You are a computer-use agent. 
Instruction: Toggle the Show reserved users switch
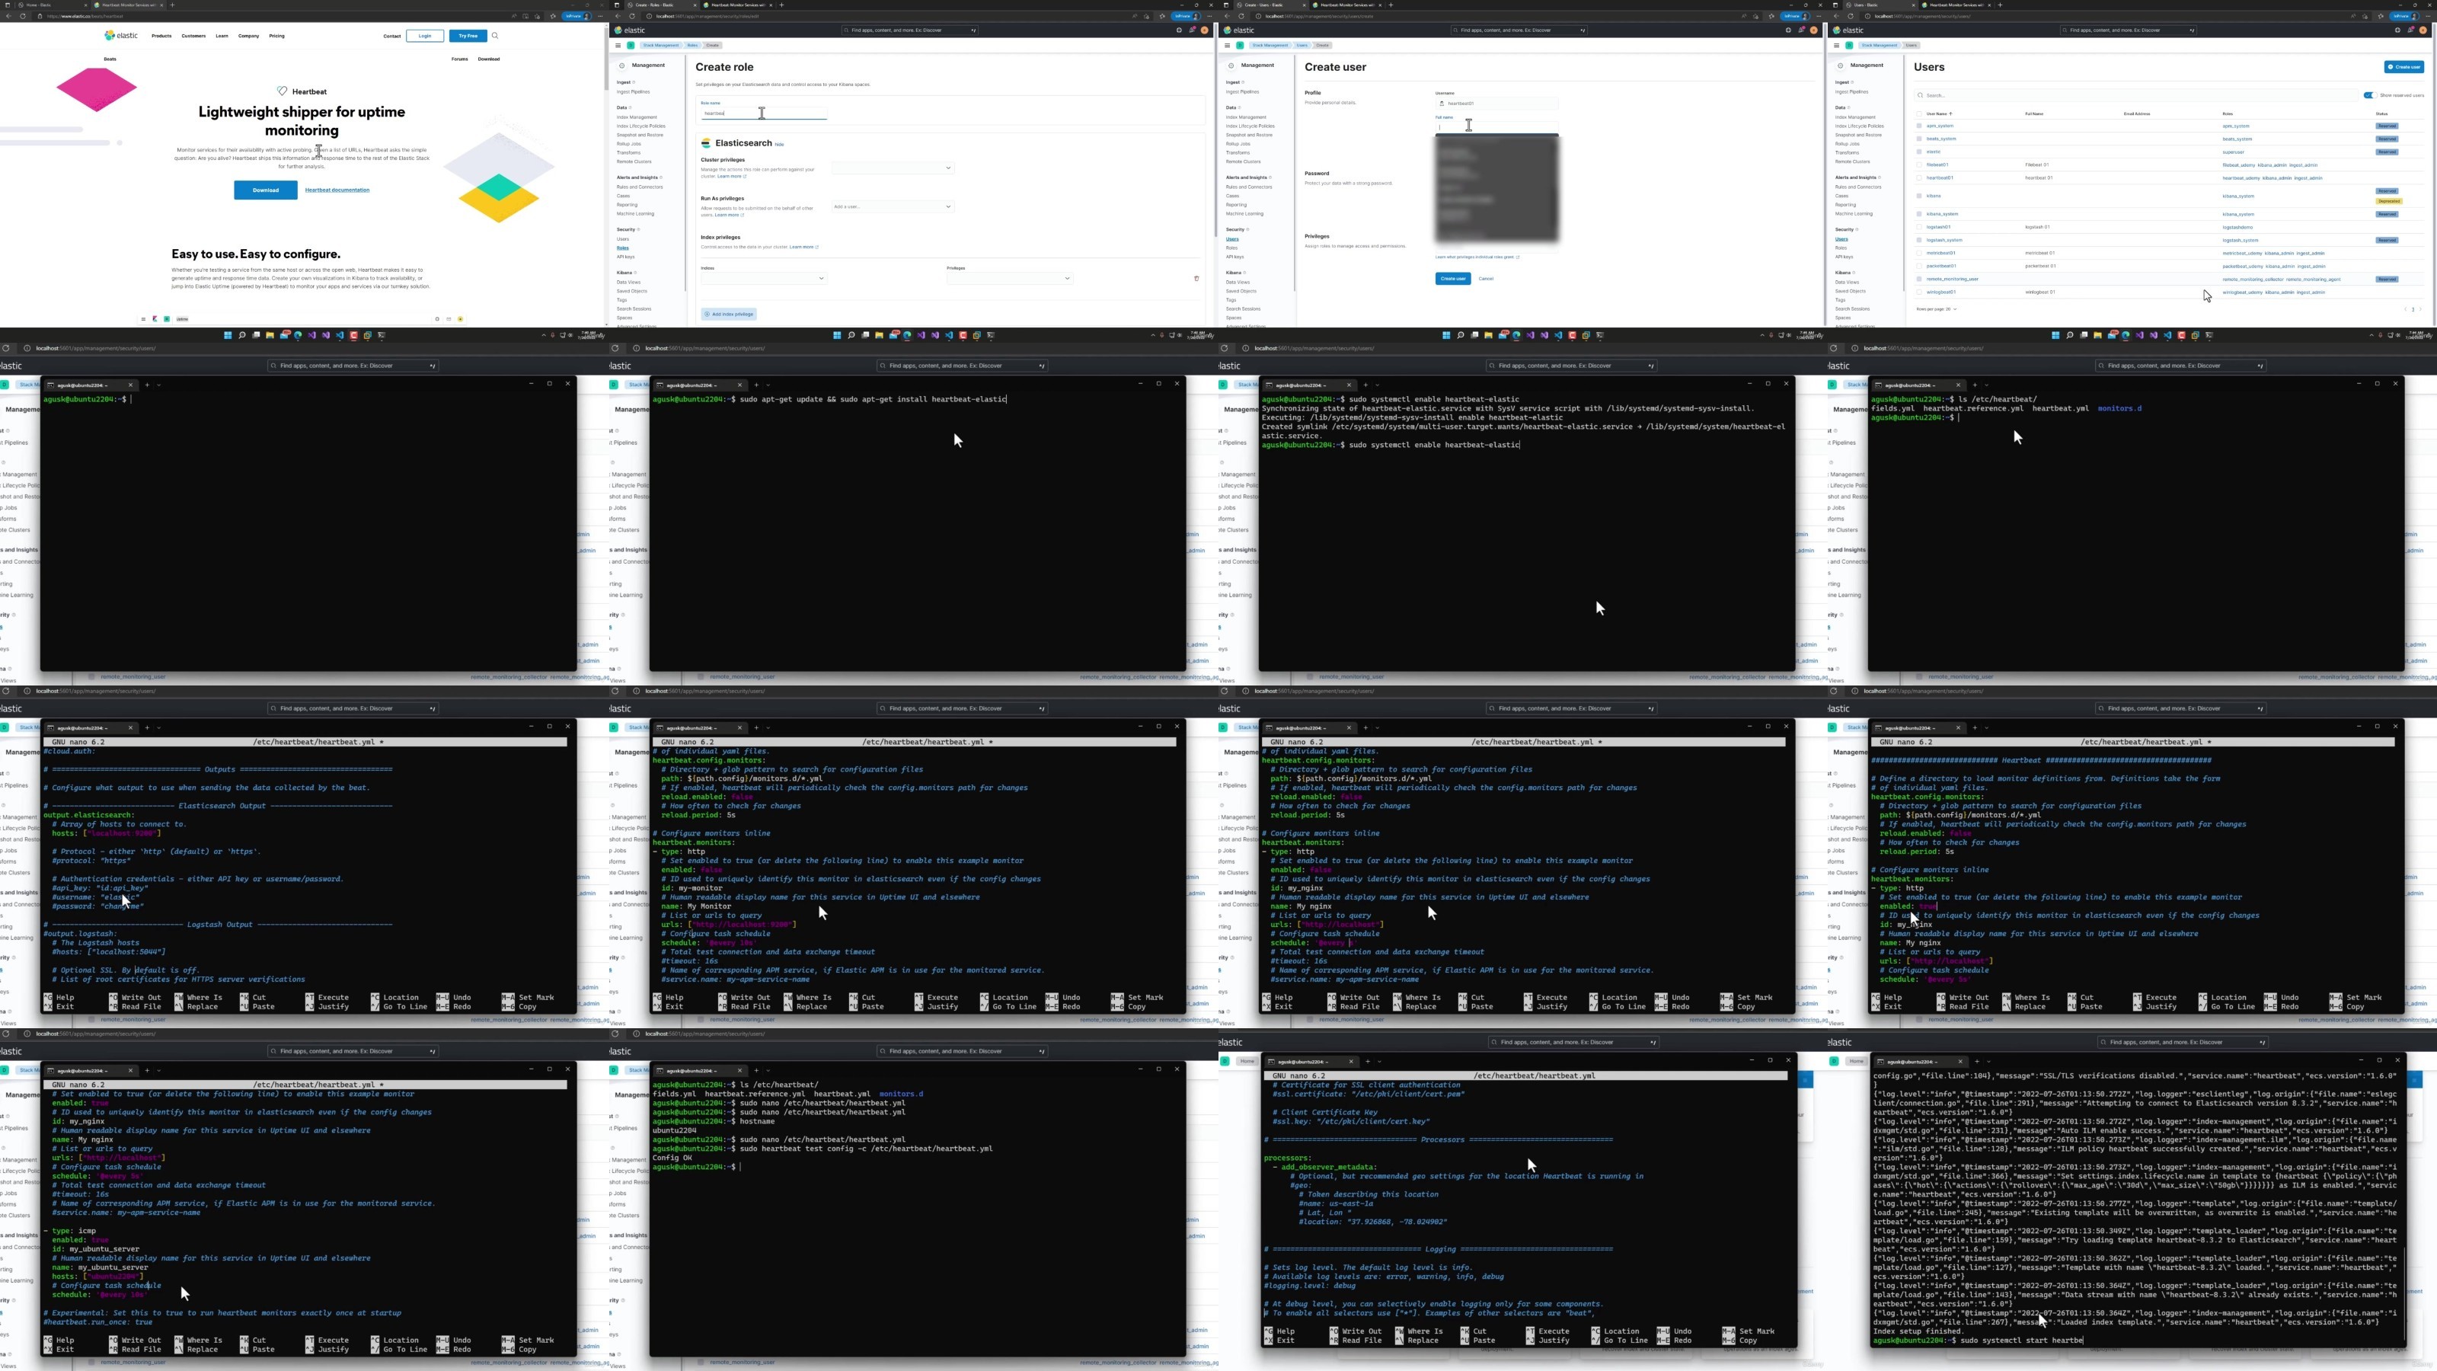[2369, 95]
